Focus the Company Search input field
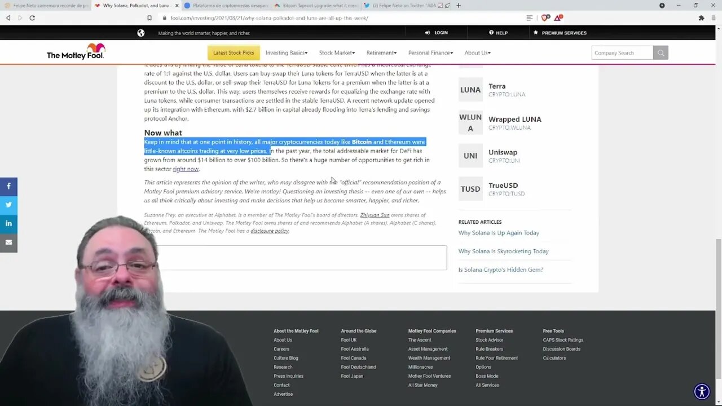This screenshot has width=722, height=406. pyautogui.click(x=622, y=53)
